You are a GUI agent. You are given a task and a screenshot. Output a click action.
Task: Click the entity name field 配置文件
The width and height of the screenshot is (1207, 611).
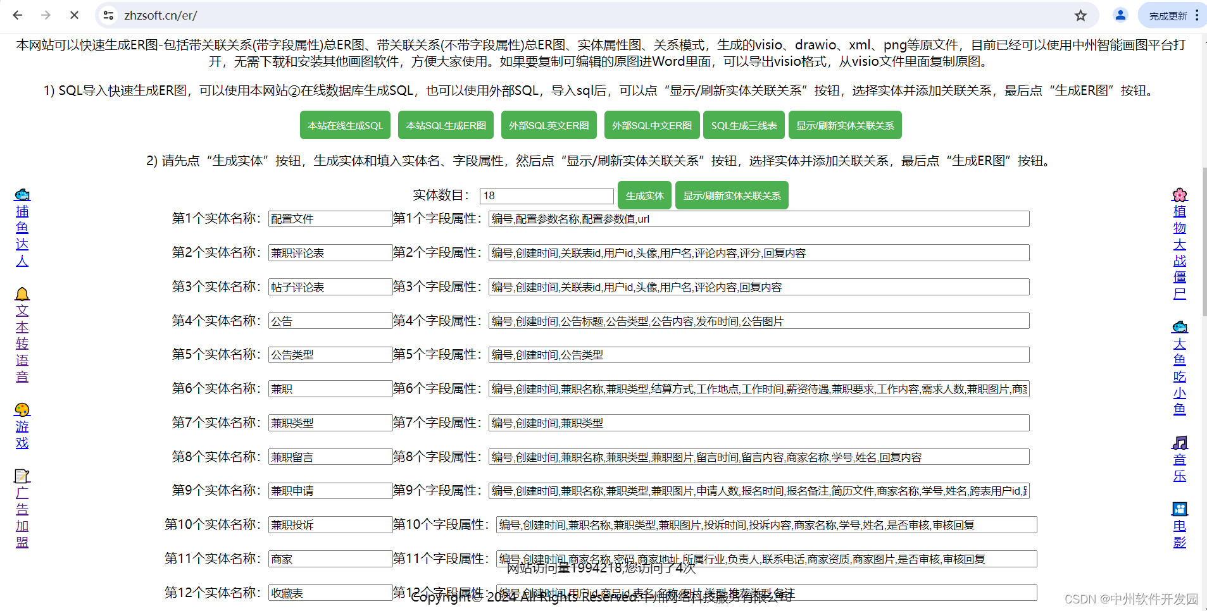point(330,219)
